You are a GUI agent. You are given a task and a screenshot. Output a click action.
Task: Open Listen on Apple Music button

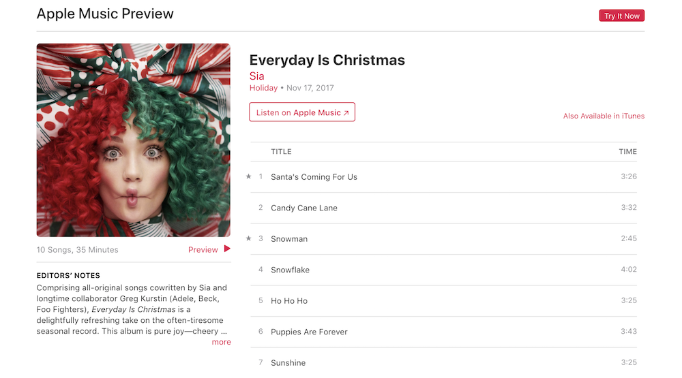click(x=302, y=112)
